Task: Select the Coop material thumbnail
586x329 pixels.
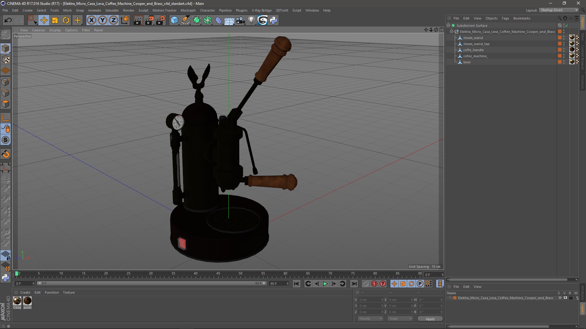Action: click(x=17, y=301)
